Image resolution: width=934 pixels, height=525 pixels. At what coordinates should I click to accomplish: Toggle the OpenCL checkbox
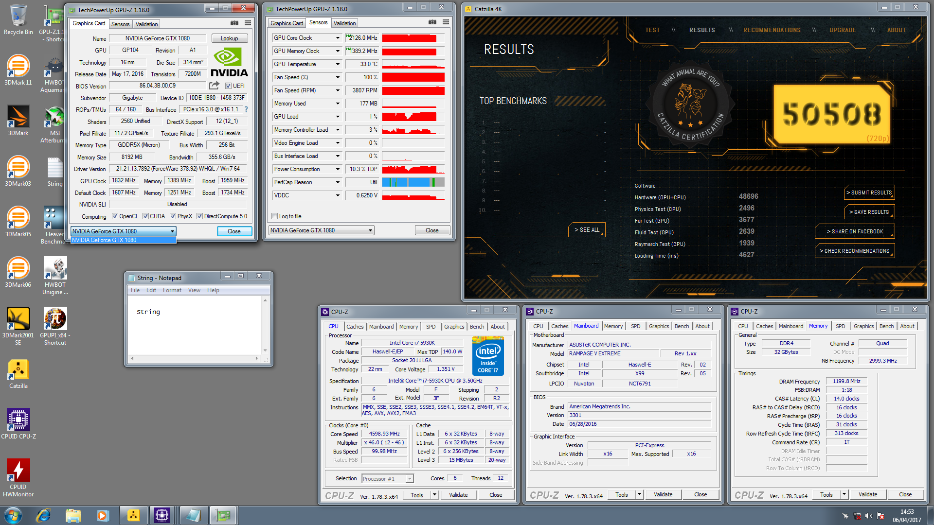click(x=115, y=216)
